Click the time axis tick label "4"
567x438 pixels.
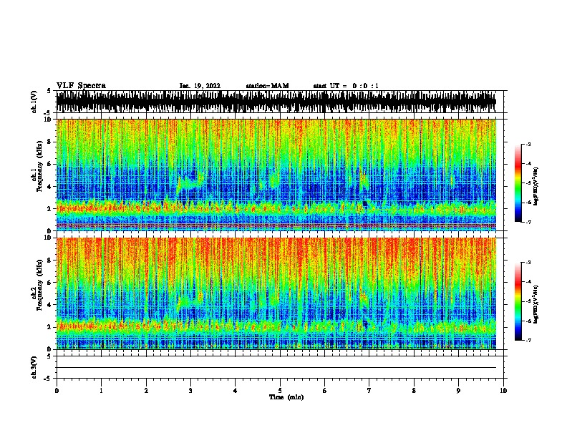[x=236, y=391]
